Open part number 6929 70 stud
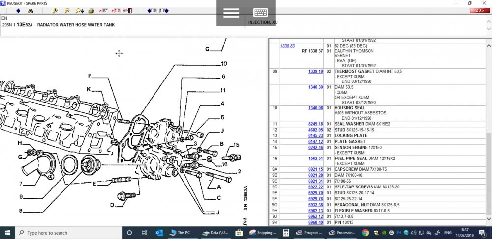The height and width of the screenshot is (239, 492). point(316,193)
